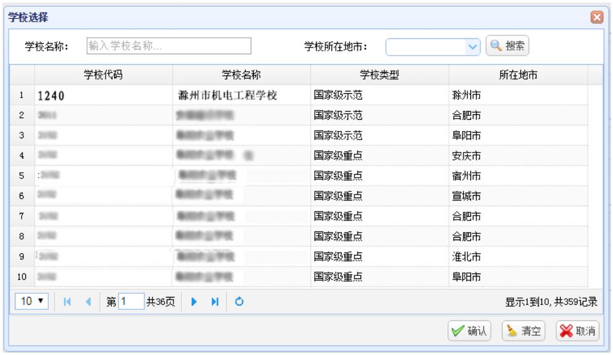Sort by 所在地市 column header
613x355 pixels.
pos(518,75)
